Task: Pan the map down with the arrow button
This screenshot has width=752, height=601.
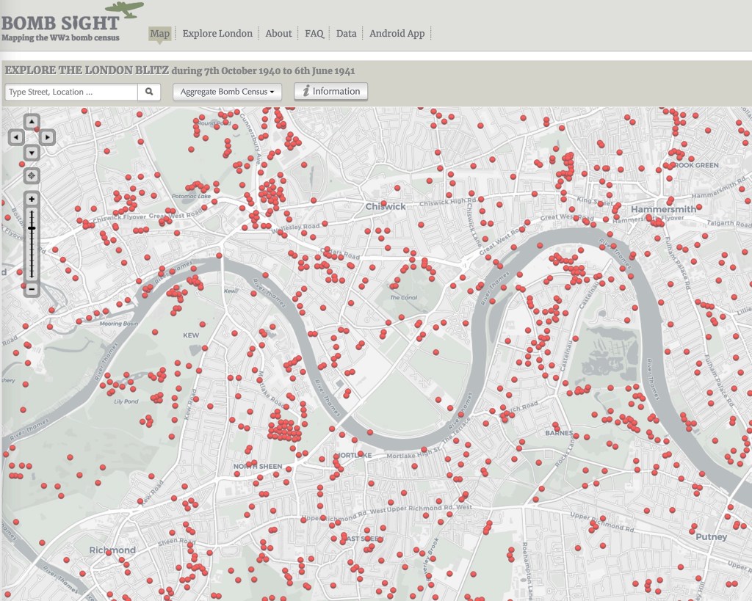Action: (x=32, y=153)
